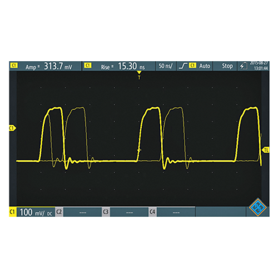Toggle channel C1 yellow label
The height and width of the screenshot is (278, 278).
tap(13, 212)
